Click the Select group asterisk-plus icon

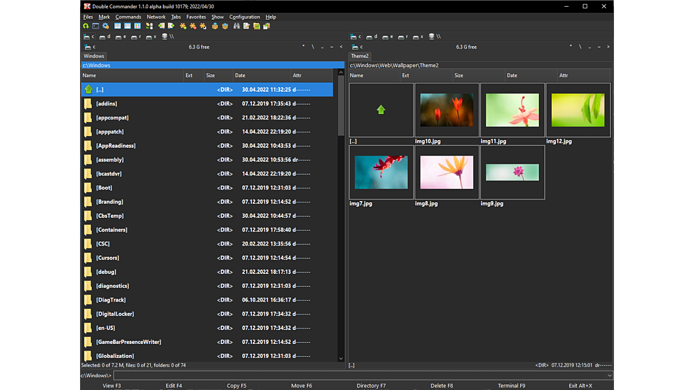click(183, 26)
